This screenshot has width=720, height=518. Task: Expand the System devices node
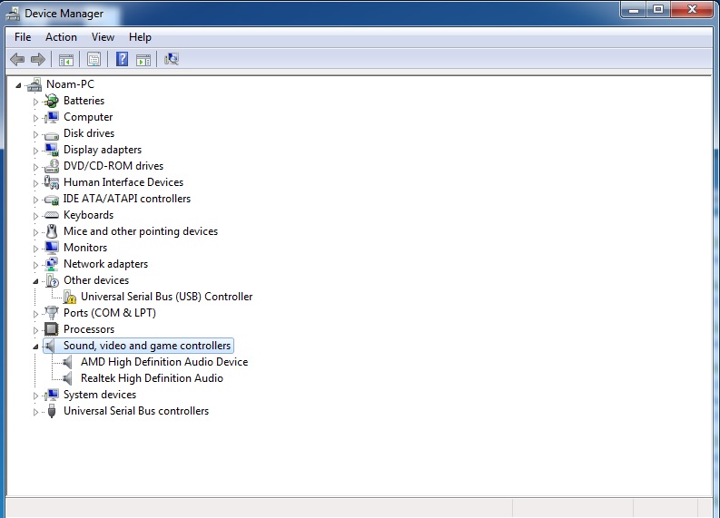pos(35,395)
